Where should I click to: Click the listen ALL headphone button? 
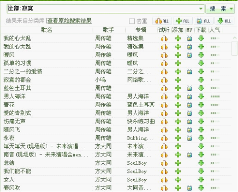click(x=162, y=21)
